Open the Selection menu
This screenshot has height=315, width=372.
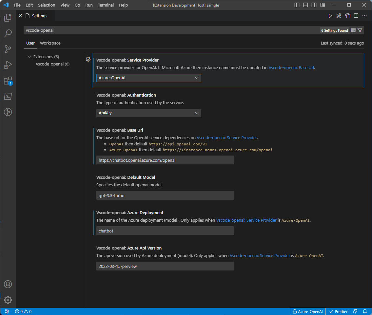coord(47,5)
